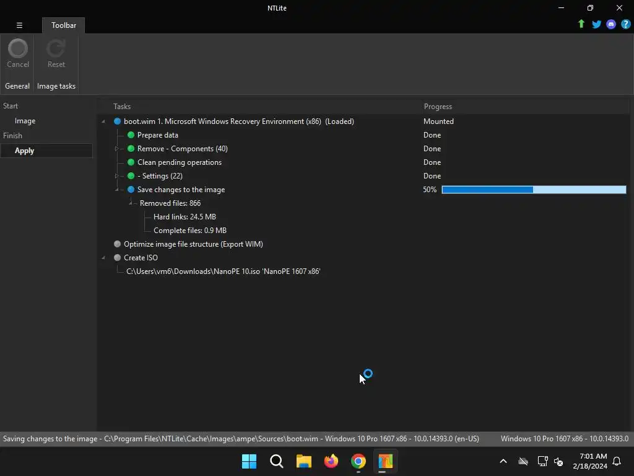Open Chrome from the taskbar
The width and height of the screenshot is (634, 476).
click(358, 461)
